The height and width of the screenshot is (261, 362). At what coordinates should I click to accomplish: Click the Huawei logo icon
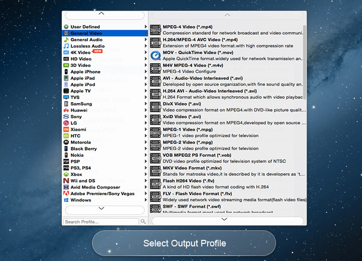tap(66, 110)
